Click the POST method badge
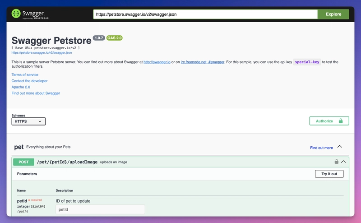Image resolution: width=361 pixels, height=223 pixels. pos(23,162)
